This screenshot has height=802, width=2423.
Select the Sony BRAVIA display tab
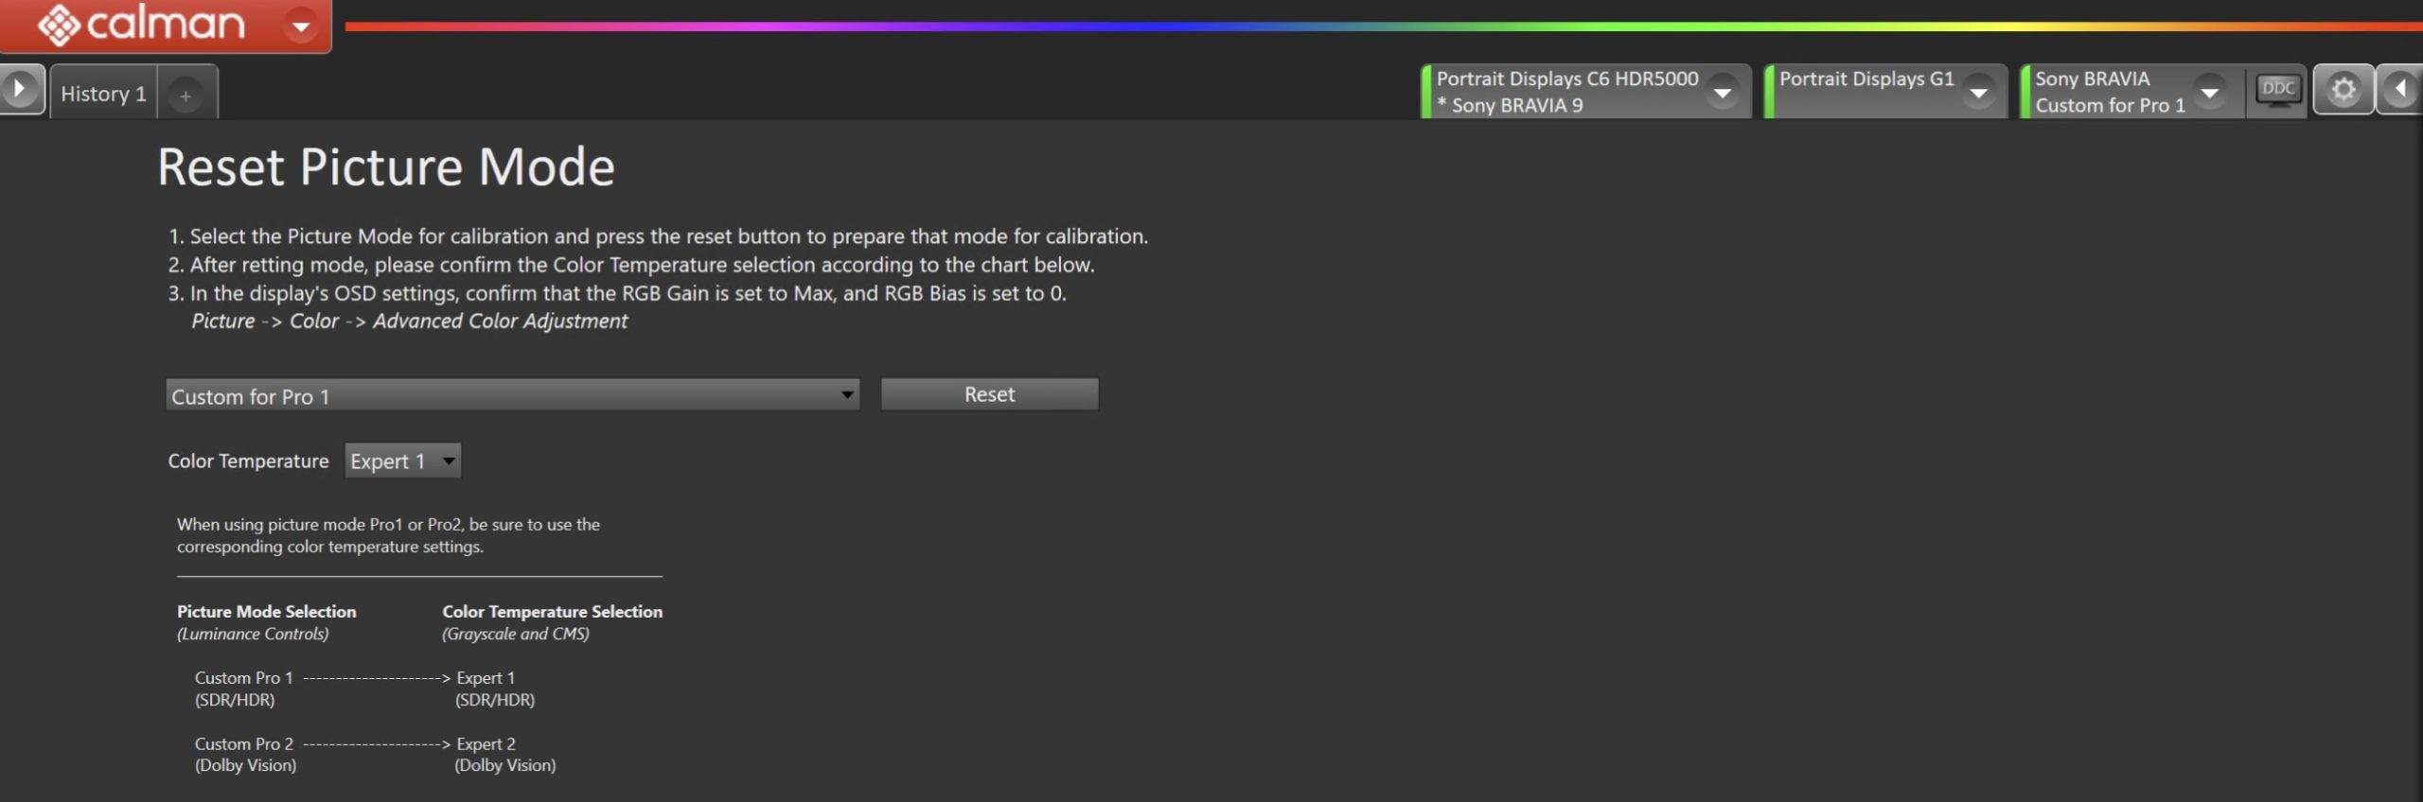[2109, 92]
